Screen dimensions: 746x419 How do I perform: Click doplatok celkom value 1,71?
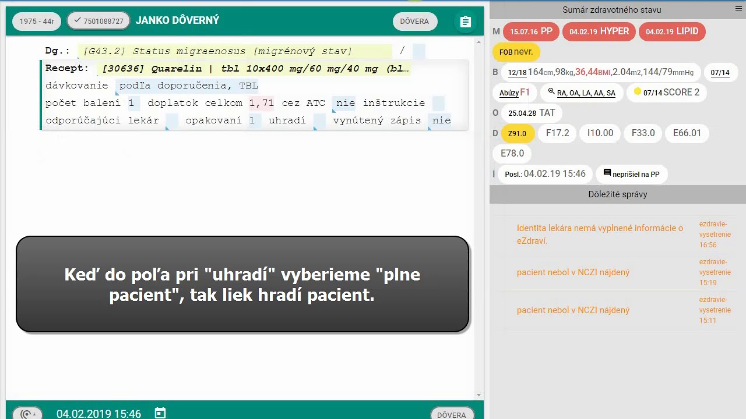click(261, 103)
